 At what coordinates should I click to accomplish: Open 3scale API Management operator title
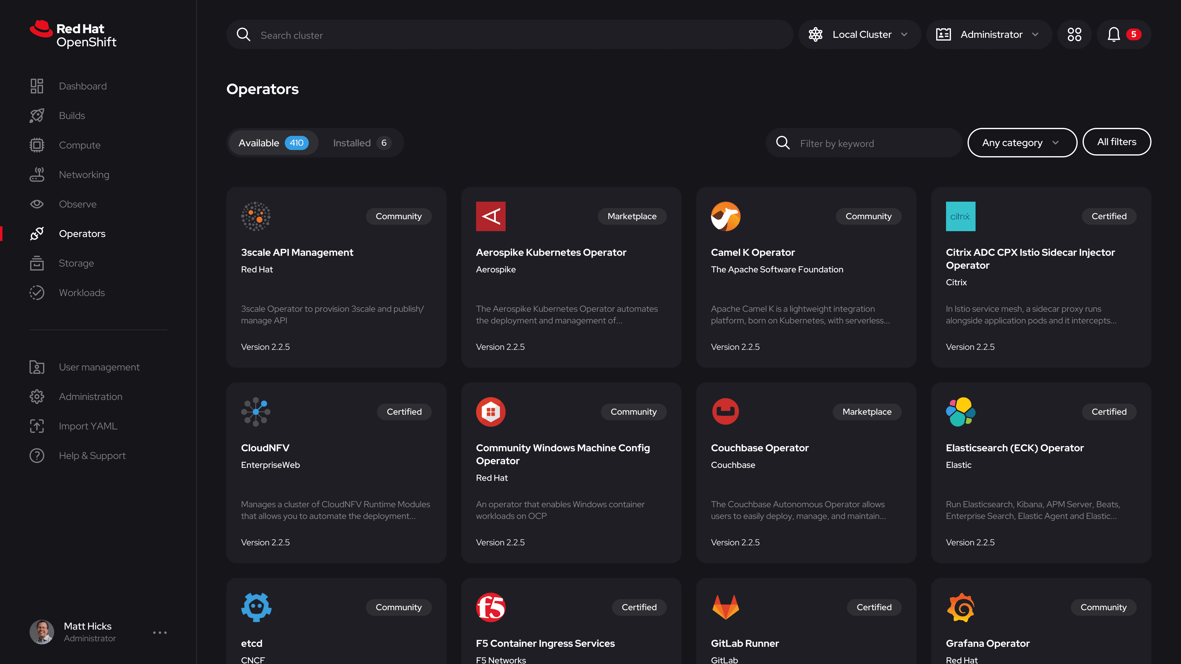(297, 252)
